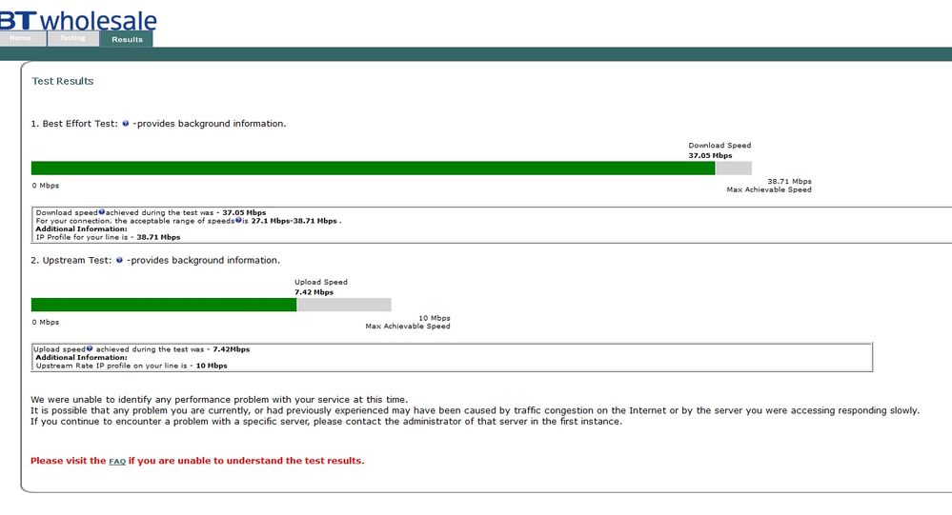Screen dimensions: 952x515
Task: Switch to the Testing tab
Action: pyautogui.click(x=72, y=38)
